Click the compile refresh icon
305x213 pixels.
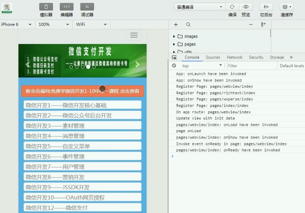(232, 7)
